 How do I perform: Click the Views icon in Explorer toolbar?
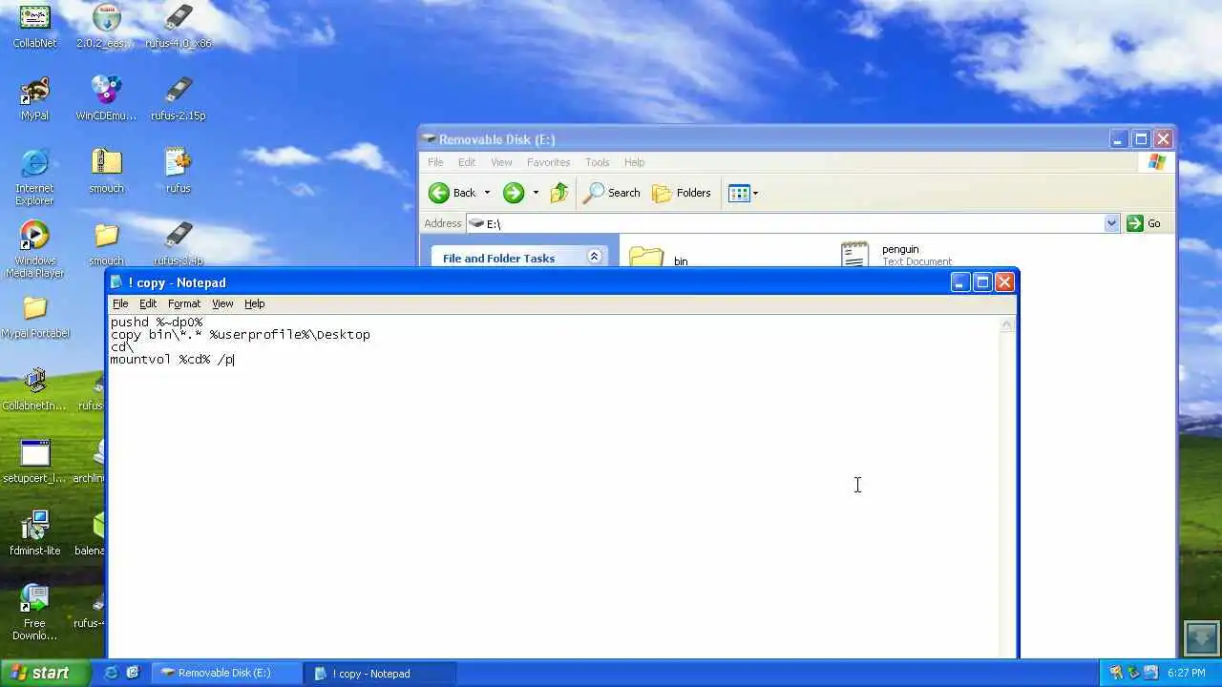(x=739, y=193)
